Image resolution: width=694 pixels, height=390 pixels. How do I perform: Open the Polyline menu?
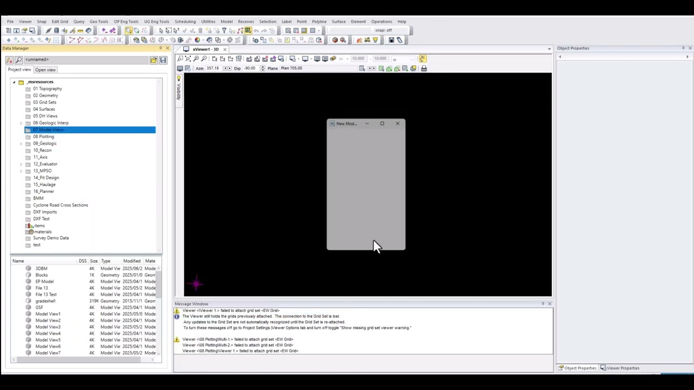tap(319, 22)
